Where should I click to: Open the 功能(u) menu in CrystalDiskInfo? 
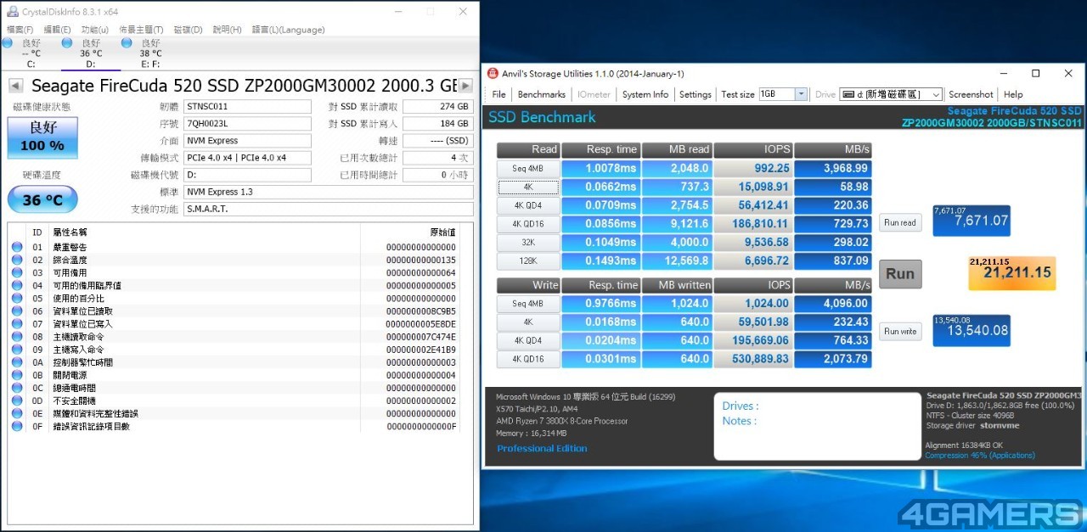pyautogui.click(x=94, y=30)
